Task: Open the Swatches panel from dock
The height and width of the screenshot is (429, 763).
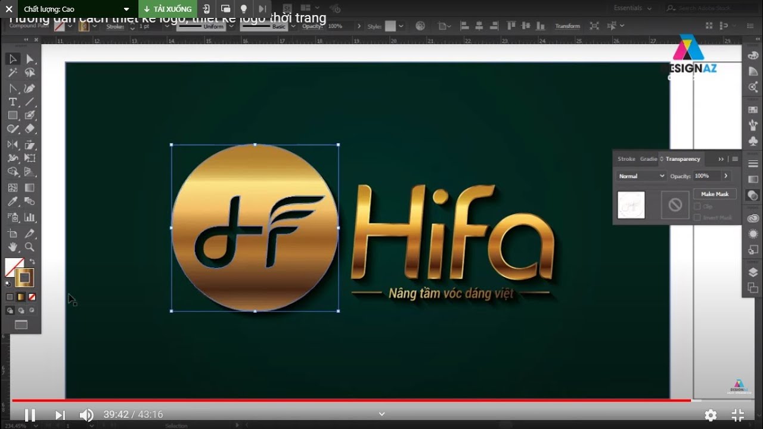Action: click(753, 110)
